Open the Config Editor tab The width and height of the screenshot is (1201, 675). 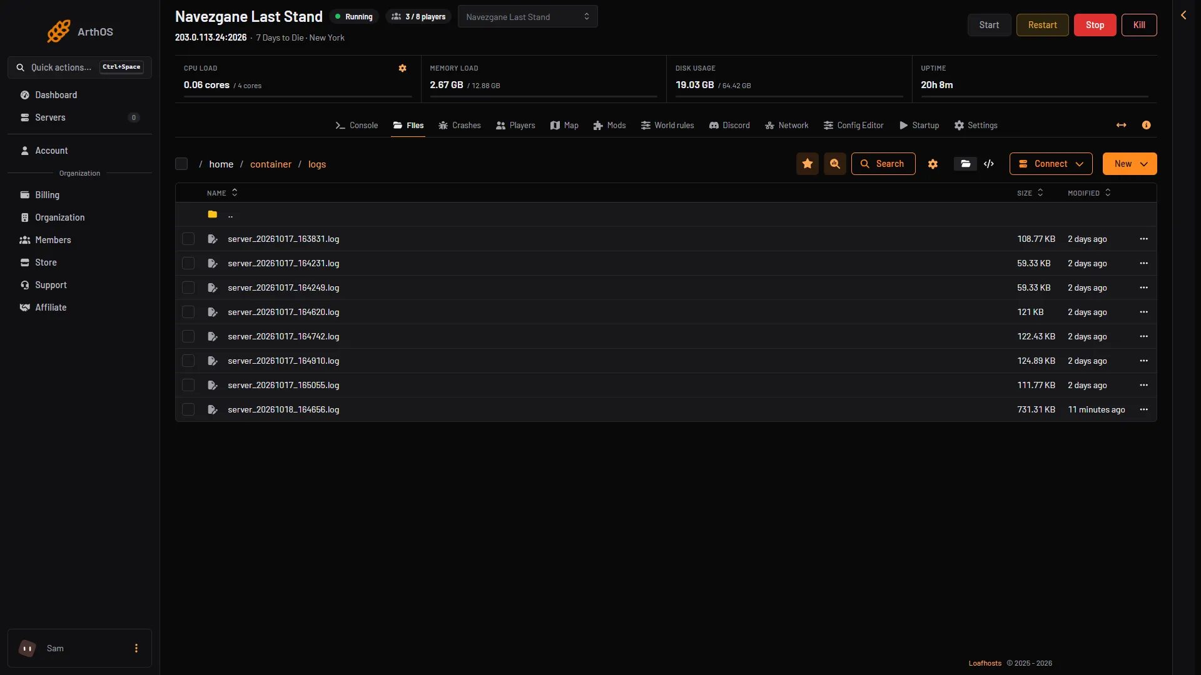[x=853, y=125]
